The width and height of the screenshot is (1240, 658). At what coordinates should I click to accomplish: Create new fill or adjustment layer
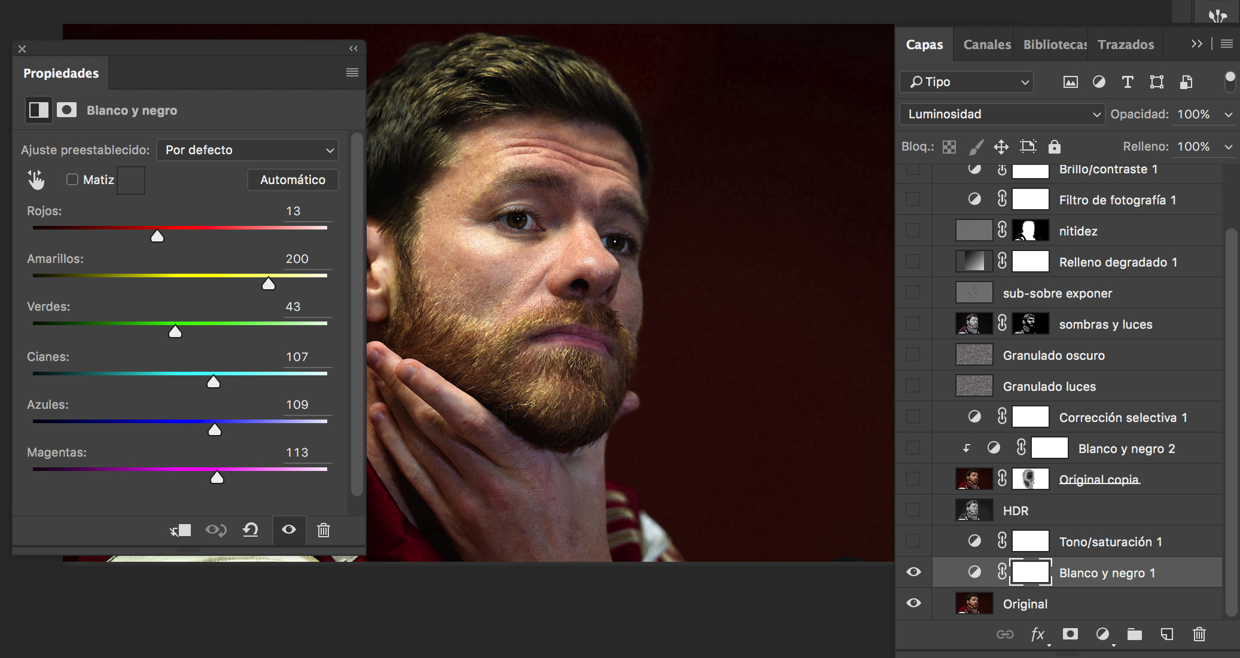point(1102,634)
